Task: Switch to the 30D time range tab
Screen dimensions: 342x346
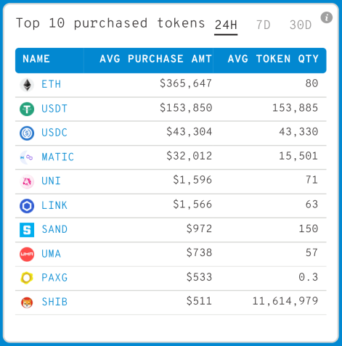Action: coord(301,25)
